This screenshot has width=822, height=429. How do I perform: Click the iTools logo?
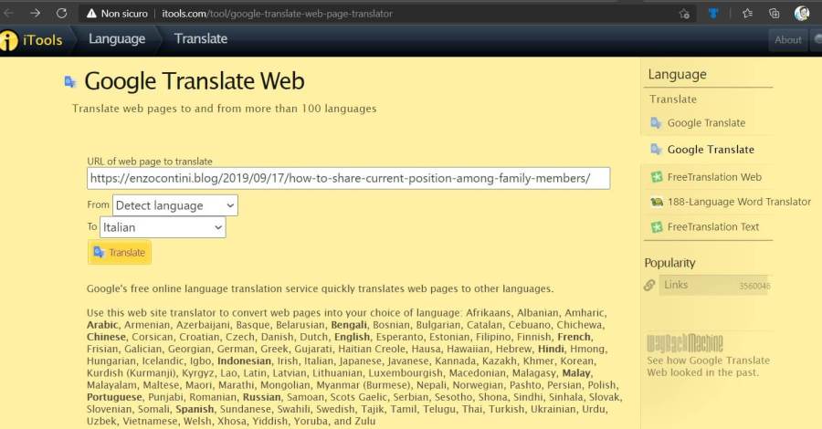33,40
